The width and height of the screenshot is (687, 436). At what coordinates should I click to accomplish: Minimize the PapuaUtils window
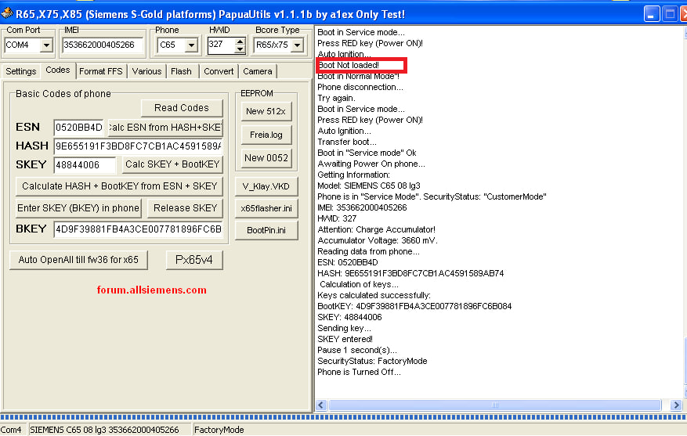coord(652,14)
